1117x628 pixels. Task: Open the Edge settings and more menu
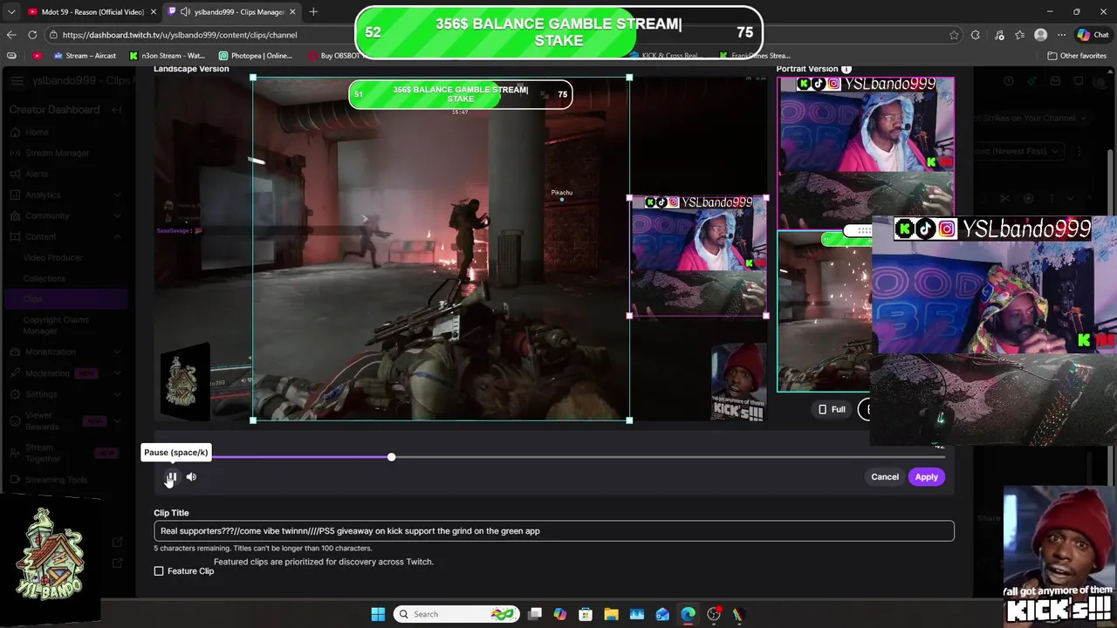[x=1061, y=35]
